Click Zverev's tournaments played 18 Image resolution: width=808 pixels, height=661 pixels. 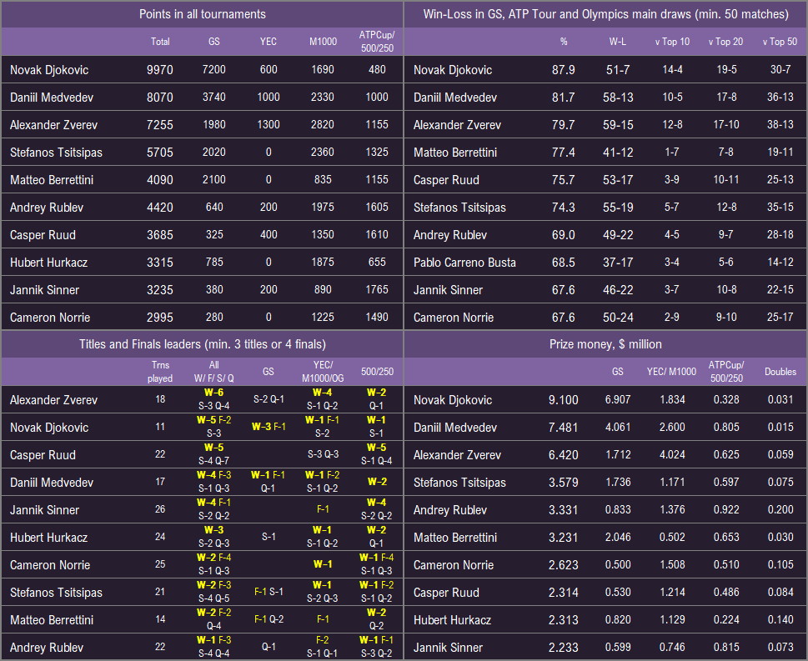[160, 399]
